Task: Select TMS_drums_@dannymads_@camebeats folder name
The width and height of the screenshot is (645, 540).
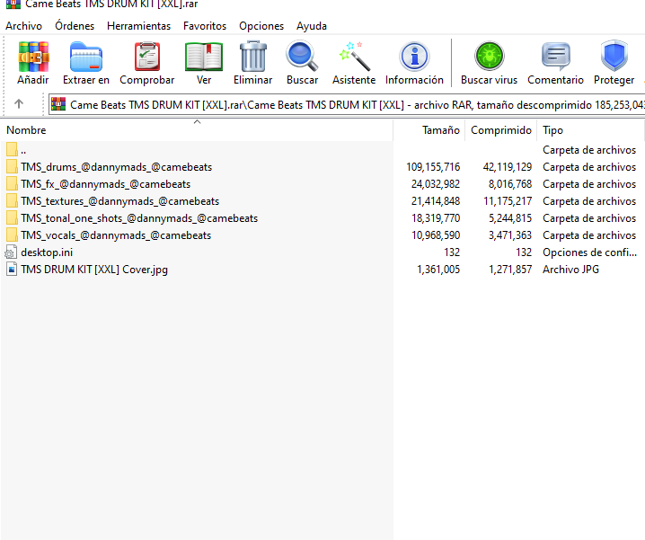Action: [x=117, y=167]
